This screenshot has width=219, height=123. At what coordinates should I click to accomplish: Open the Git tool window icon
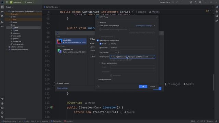(2, 117)
